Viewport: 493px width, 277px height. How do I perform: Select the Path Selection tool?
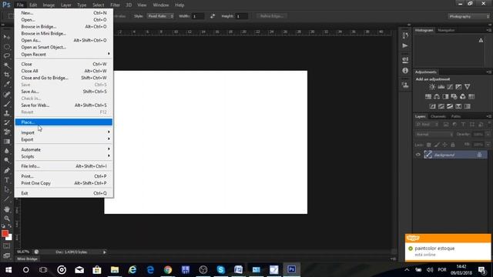tap(7, 189)
